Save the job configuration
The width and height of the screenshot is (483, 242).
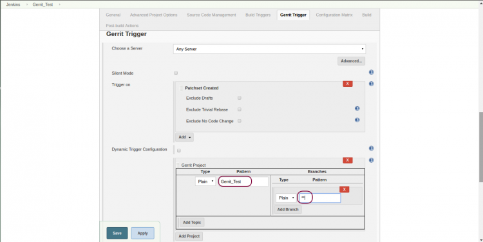(x=117, y=233)
